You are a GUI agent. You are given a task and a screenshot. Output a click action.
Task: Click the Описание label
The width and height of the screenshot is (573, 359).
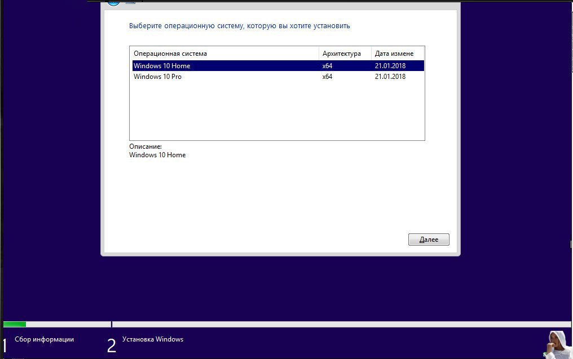click(x=145, y=147)
